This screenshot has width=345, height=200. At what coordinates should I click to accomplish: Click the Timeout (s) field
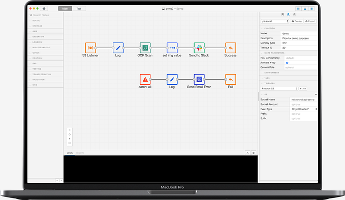coord(299,48)
